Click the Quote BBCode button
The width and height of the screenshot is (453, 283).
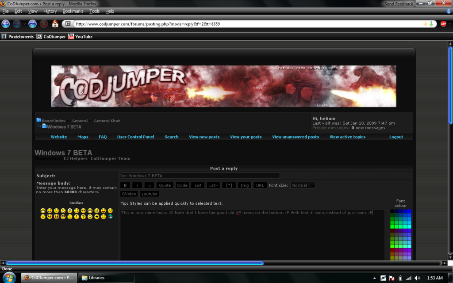click(165, 185)
